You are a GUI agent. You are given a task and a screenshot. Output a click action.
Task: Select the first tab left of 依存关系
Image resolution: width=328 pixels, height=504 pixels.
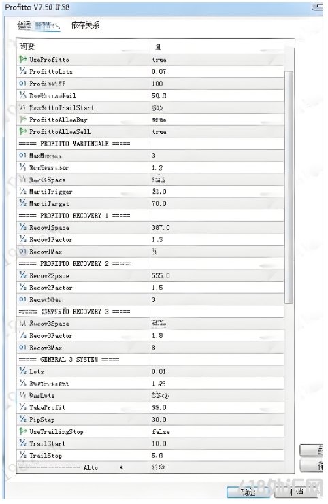[x=39, y=25]
